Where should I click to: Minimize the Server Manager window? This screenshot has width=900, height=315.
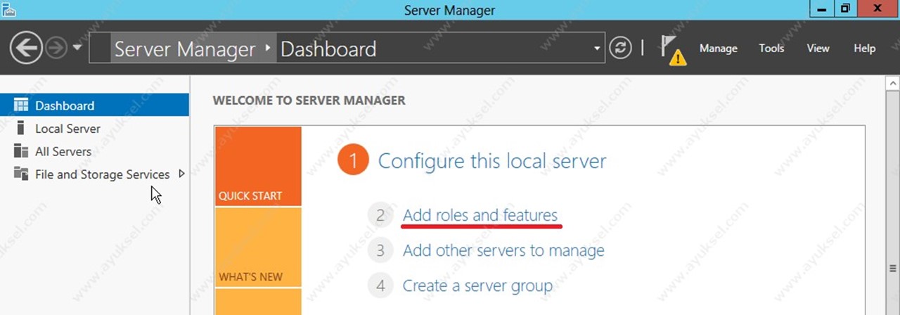823,9
